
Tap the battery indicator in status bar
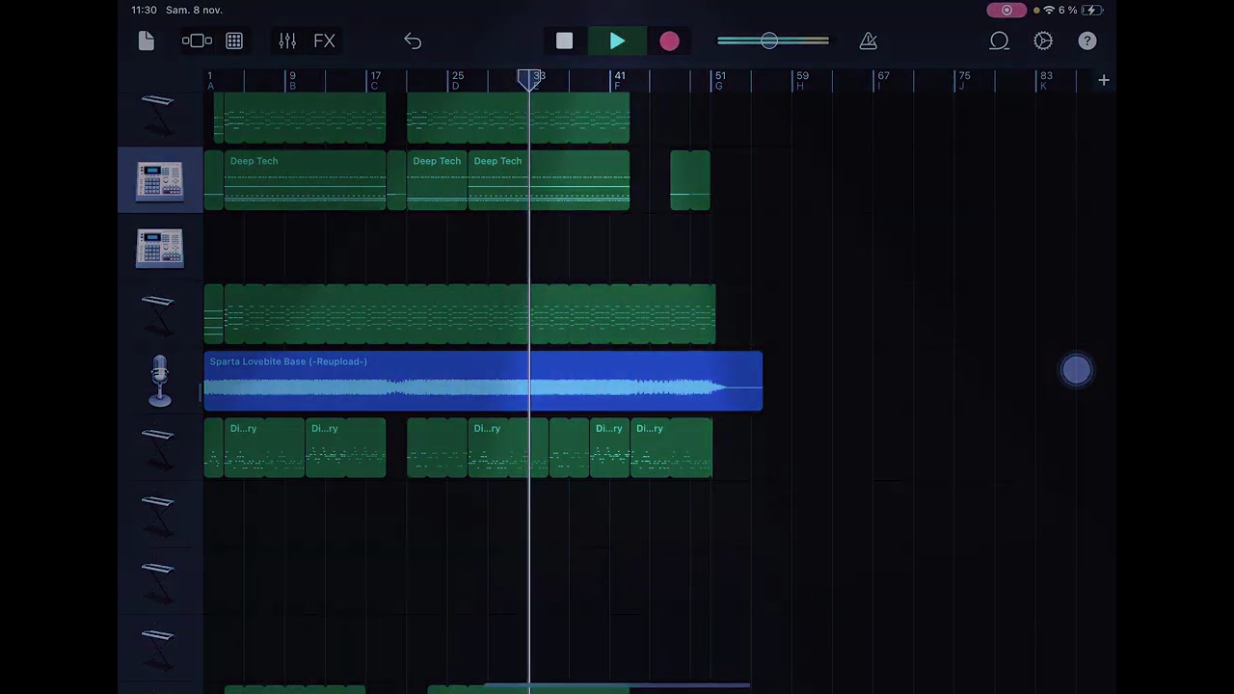coord(1092,10)
